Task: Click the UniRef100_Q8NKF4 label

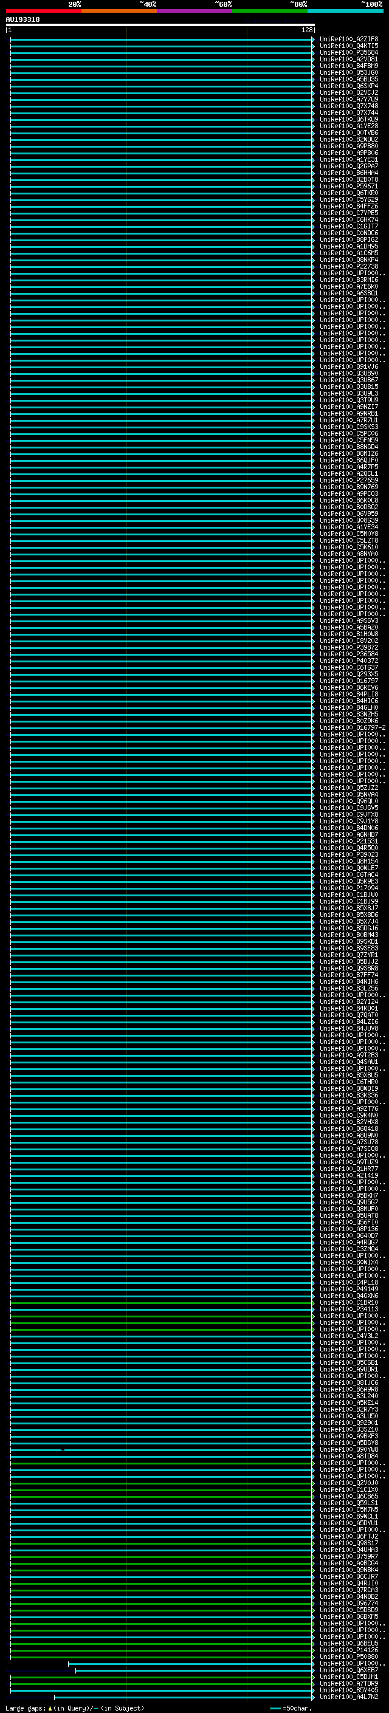Action: click(x=349, y=260)
